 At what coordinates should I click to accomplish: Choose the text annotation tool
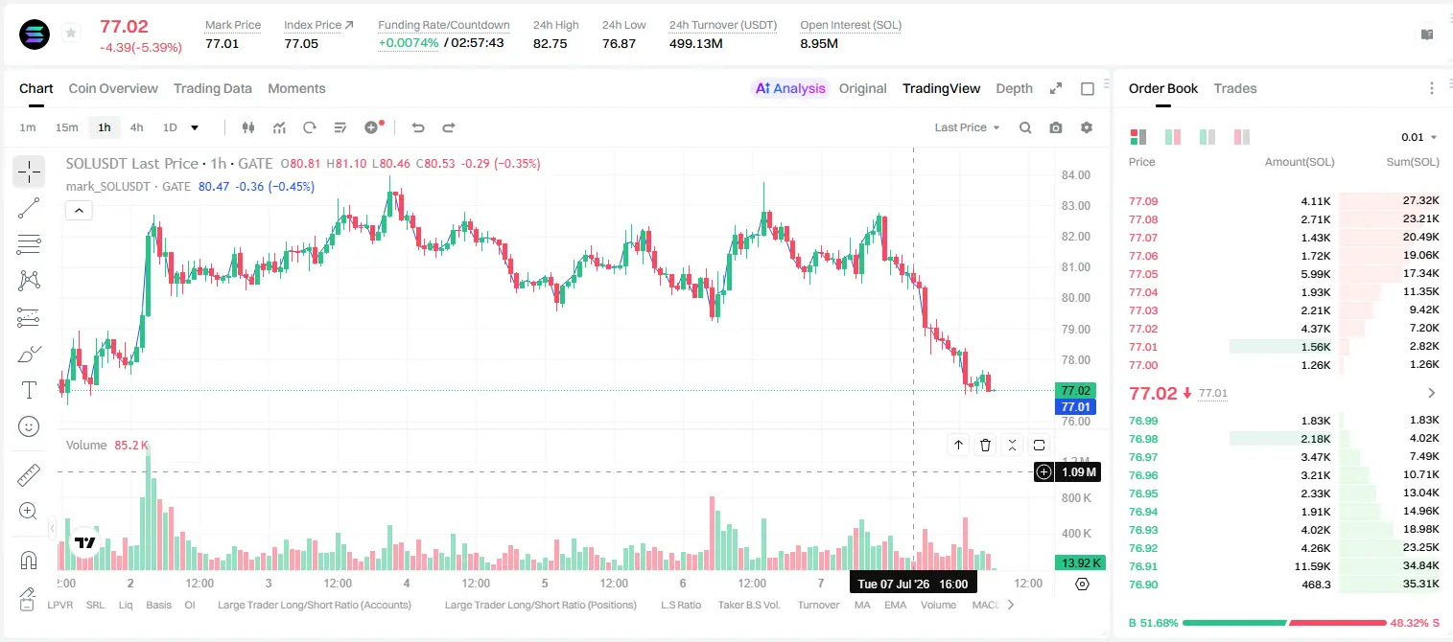pyautogui.click(x=29, y=390)
